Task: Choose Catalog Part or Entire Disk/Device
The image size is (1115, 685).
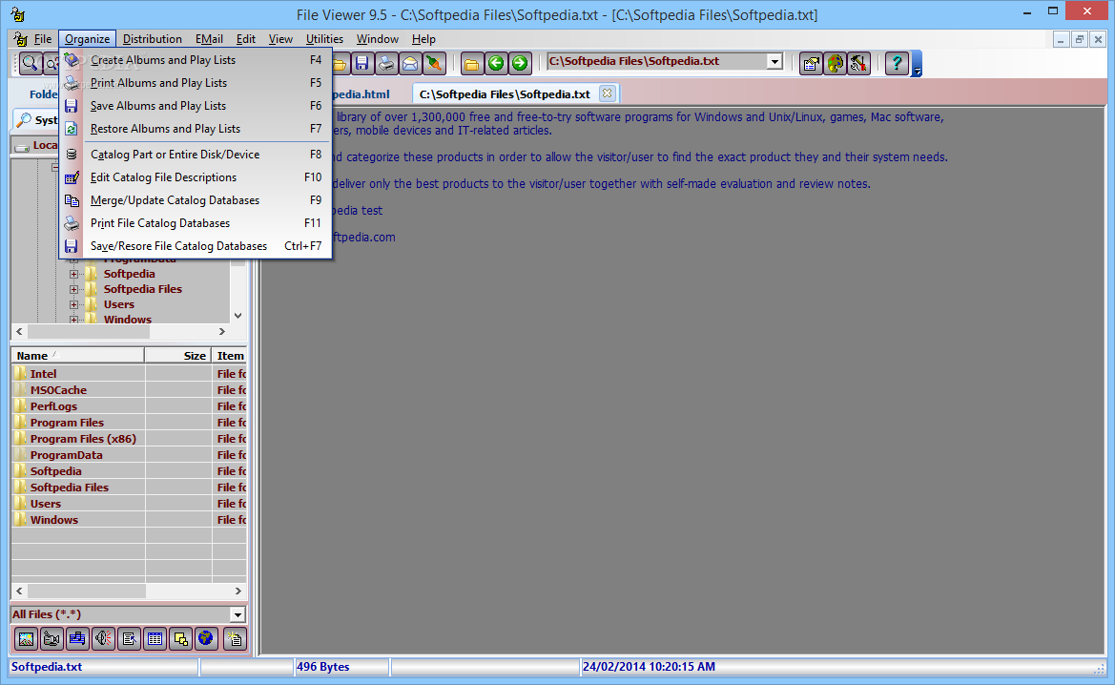Action: (195, 155)
